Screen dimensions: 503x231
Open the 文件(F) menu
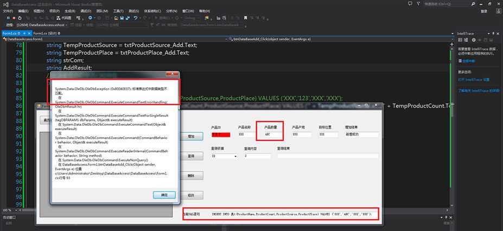click(x=8, y=11)
